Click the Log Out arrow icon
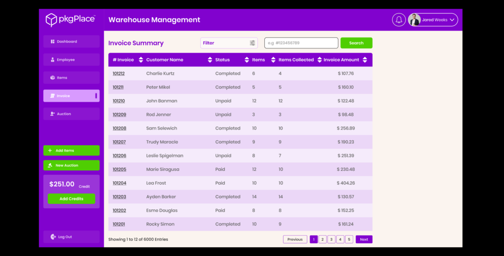 point(53,237)
